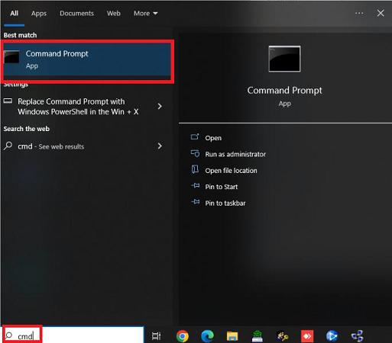Open File Explorer from the taskbar
Screen dimensions: 392x343
[232, 336]
